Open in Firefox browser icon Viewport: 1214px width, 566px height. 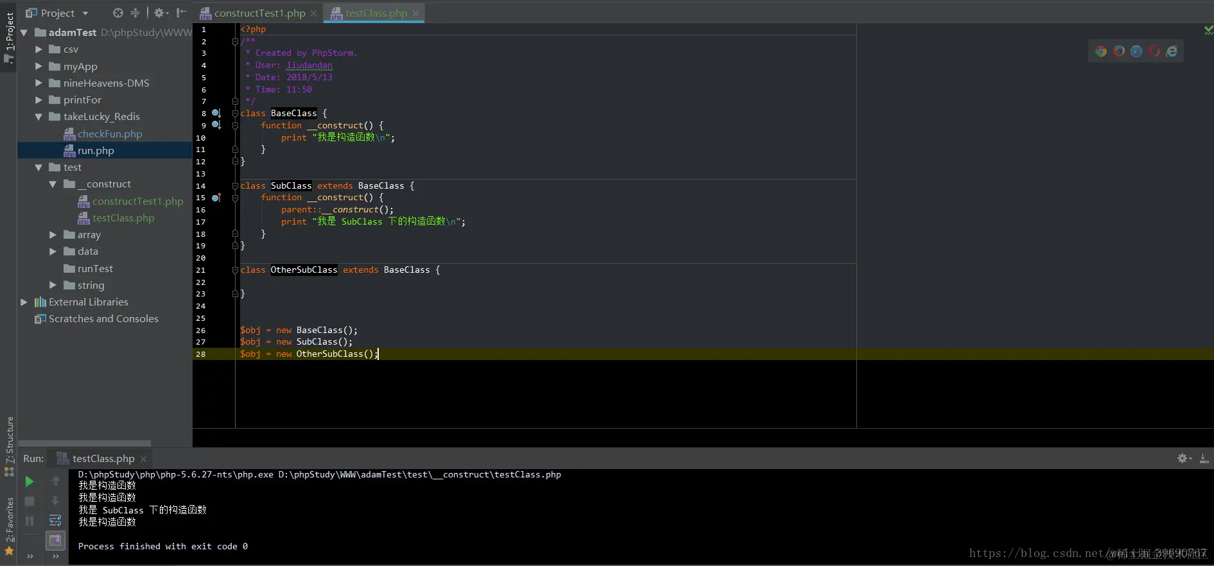[x=1119, y=51]
